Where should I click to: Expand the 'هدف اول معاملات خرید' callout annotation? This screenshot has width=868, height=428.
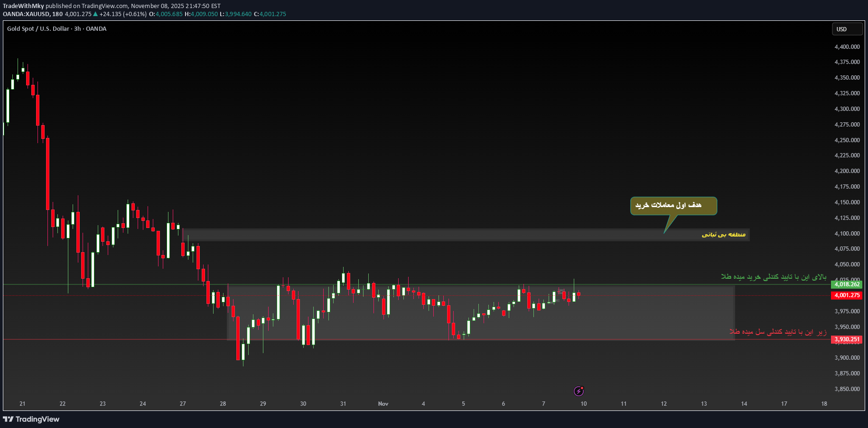point(673,206)
